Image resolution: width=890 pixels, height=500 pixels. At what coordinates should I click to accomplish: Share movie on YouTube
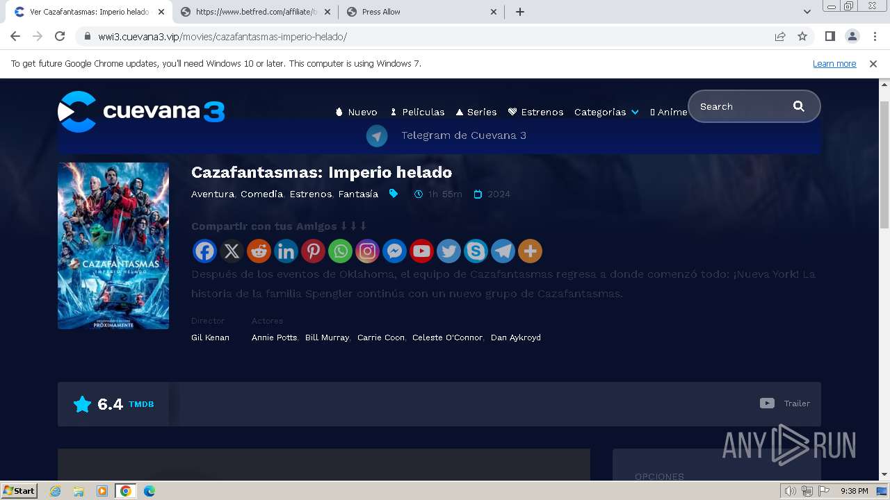click(x=421, y=251)
